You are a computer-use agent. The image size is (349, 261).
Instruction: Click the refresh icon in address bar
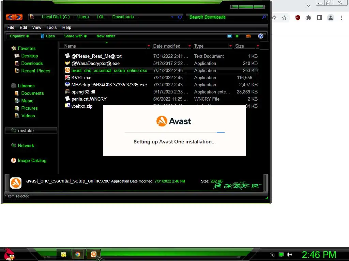tap(180, 17)
